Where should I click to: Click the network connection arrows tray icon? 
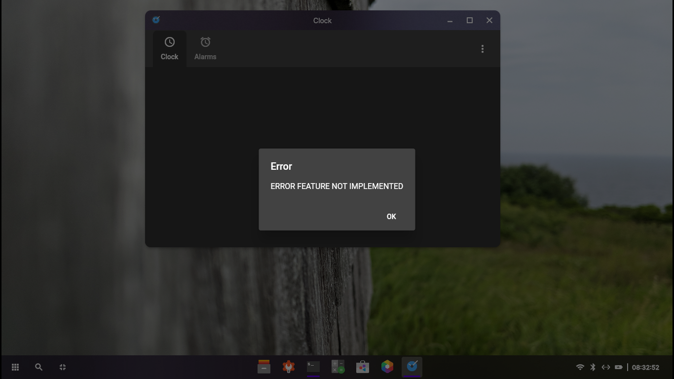pyautogui.click(x=605, y=367)
